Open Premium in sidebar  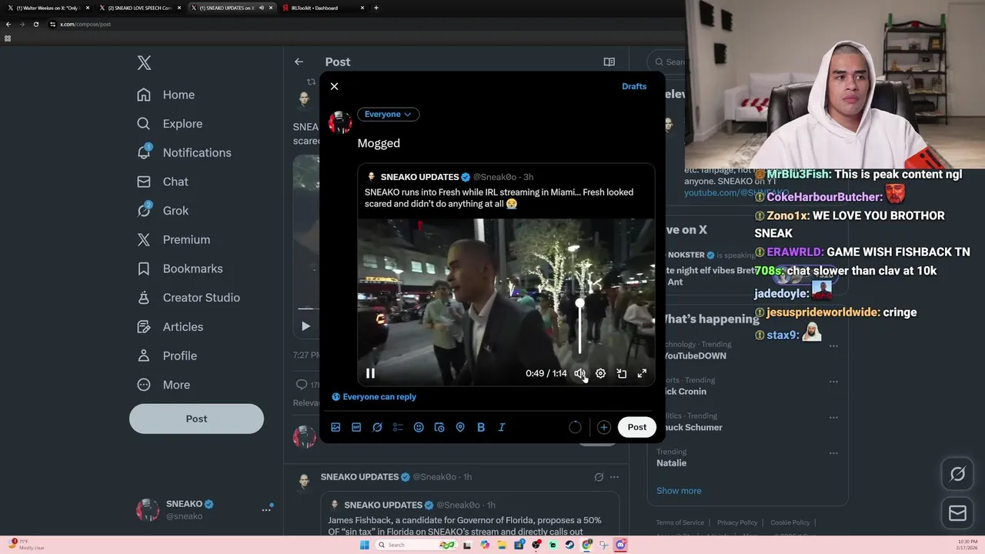173,239
